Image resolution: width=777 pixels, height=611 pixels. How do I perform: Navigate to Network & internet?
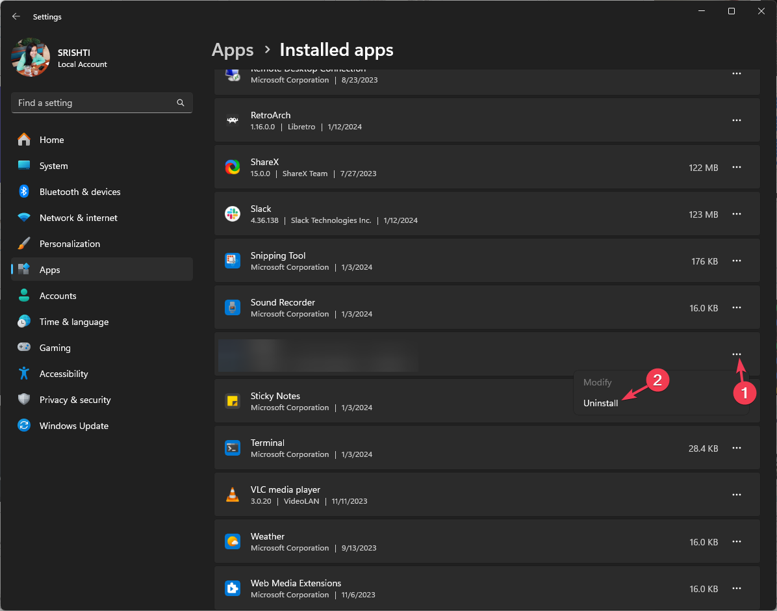[102, 218]
